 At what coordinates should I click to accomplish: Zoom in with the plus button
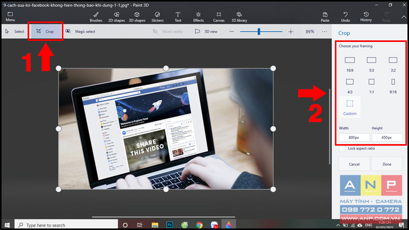(x=291, y=32)
